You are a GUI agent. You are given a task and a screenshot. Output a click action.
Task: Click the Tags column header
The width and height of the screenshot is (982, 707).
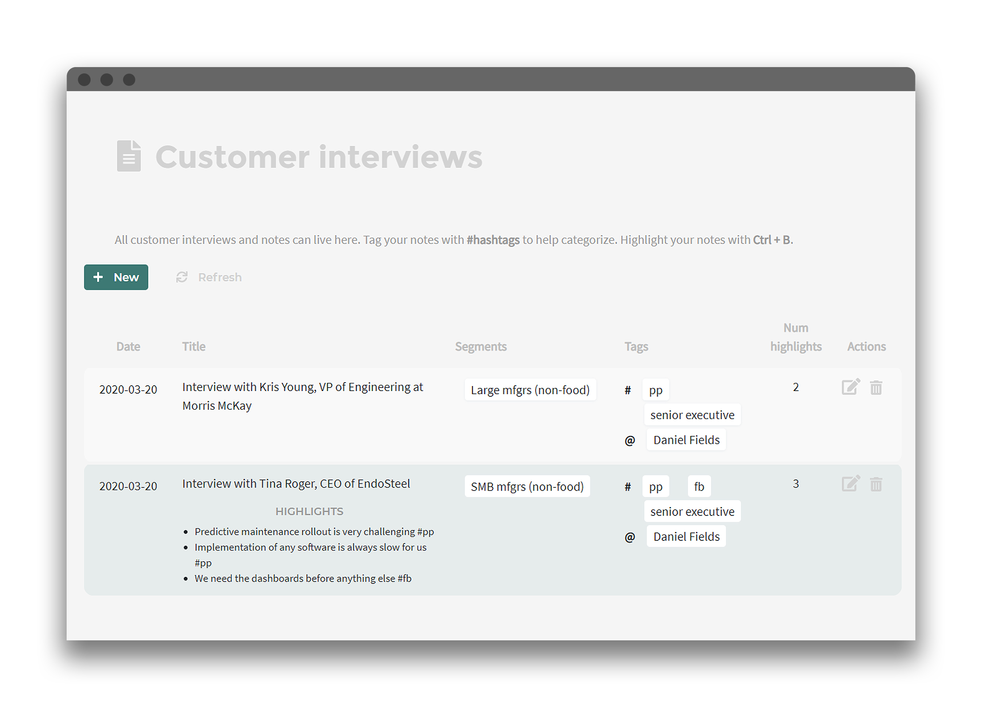click(636, 346)
